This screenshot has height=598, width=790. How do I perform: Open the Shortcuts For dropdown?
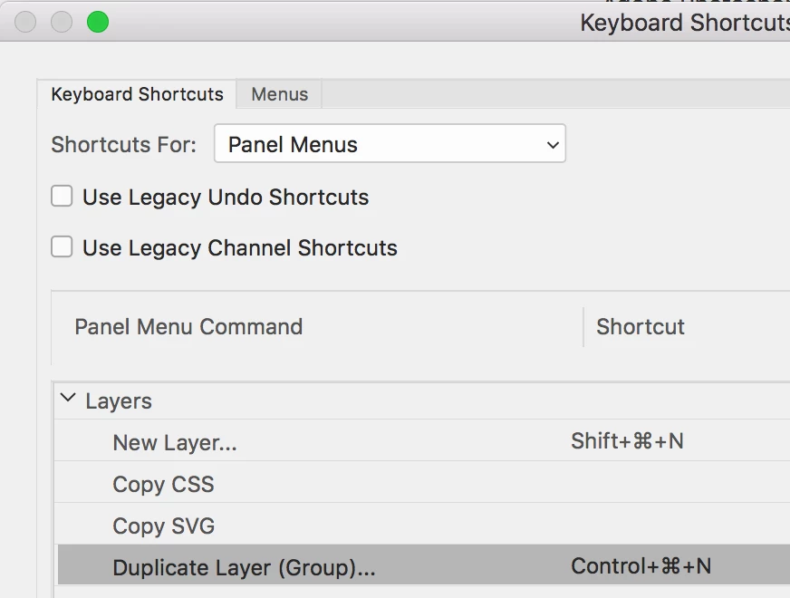coord(390,144)
